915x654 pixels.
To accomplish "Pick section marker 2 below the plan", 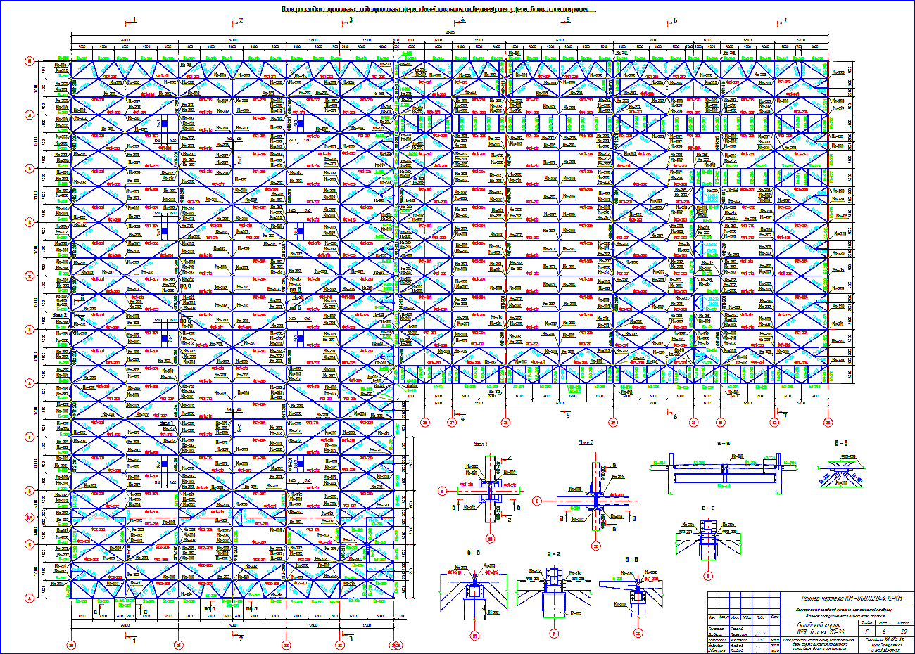I will click(x=241, y=639).
